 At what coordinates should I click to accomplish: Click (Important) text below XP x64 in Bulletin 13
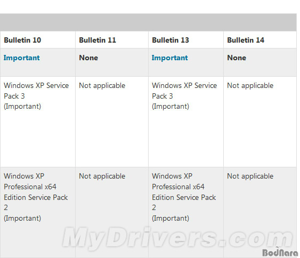[x=171, y=218]
